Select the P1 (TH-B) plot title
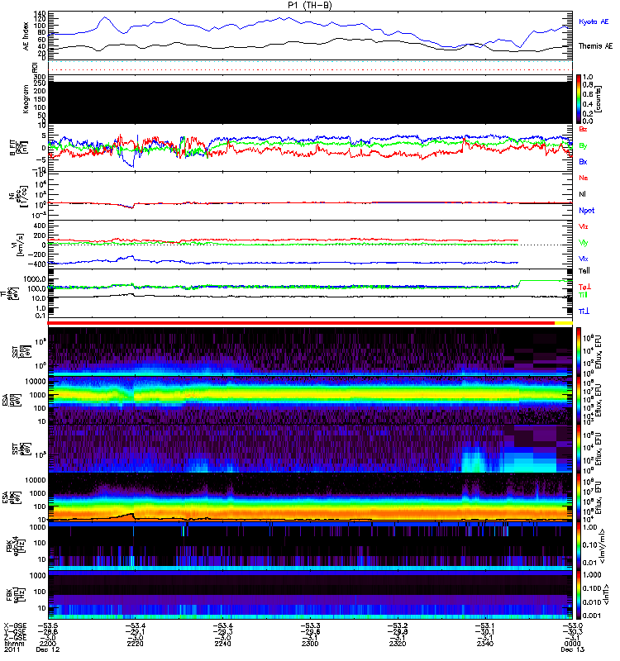The width and height of the screenshot is (620, 661). click(x=309, y=5)
